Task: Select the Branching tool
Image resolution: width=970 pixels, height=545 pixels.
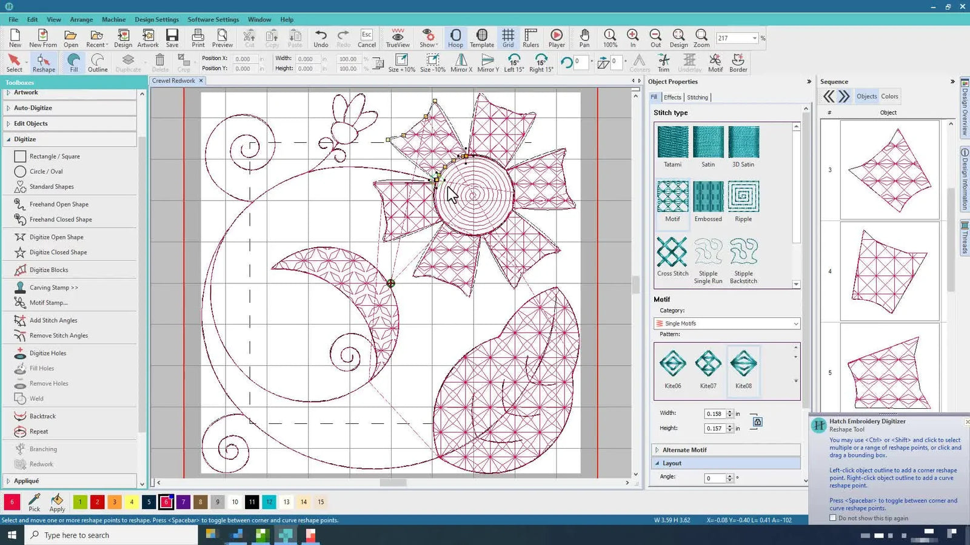Action: tap(42, 448)
